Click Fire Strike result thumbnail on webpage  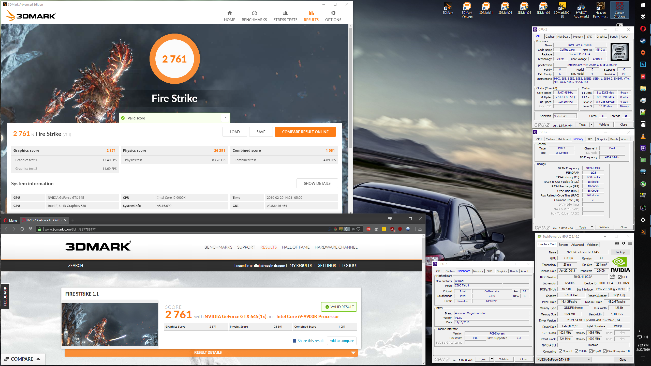point(110,324)
